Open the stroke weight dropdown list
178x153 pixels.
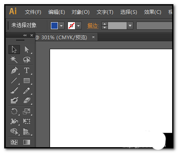130,25
